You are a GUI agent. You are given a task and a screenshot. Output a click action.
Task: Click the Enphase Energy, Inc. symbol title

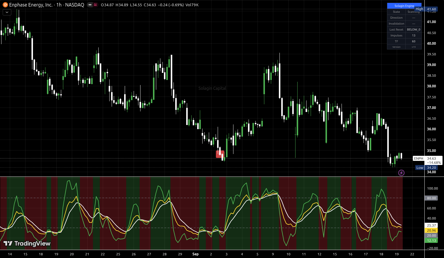(x=31, y=5)
